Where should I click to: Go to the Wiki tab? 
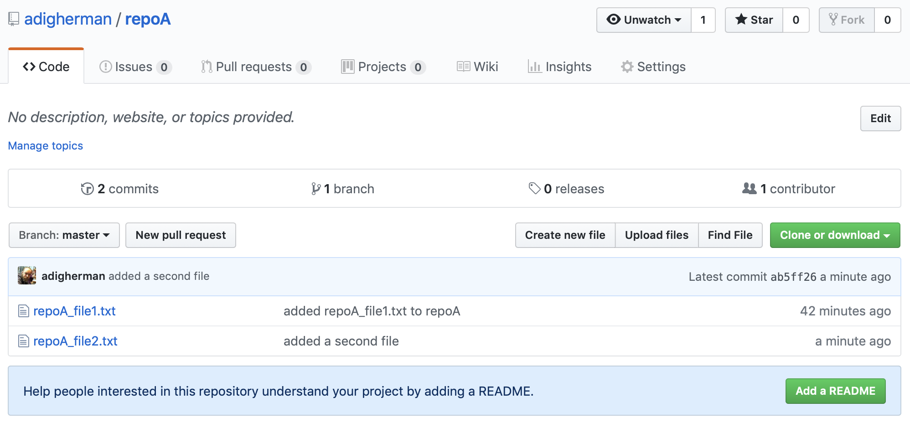(477, 67)
